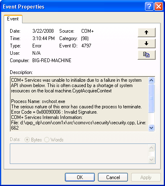Click the Event Properties title bar text
This screenshot has height=186, width=165.
tap(24, 7)
